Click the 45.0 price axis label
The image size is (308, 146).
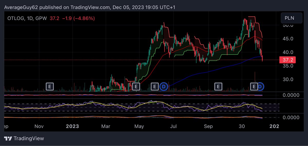[x=288, y=39]
